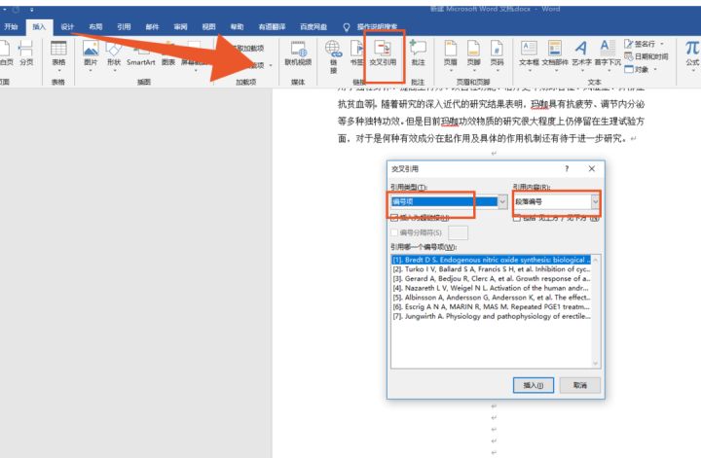701x458 pixels.
Task: Open the 形状 shapes gallery
Action: click(114, 54)
